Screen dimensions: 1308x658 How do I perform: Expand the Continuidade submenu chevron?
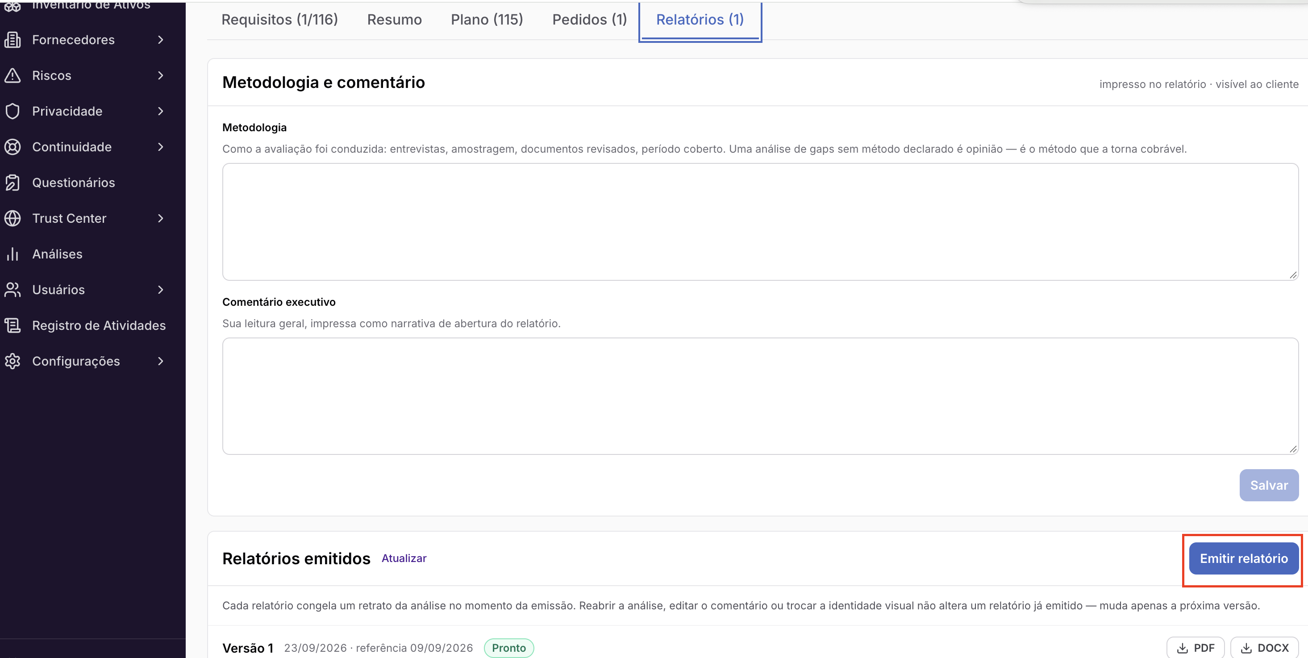tap(161, 147)
